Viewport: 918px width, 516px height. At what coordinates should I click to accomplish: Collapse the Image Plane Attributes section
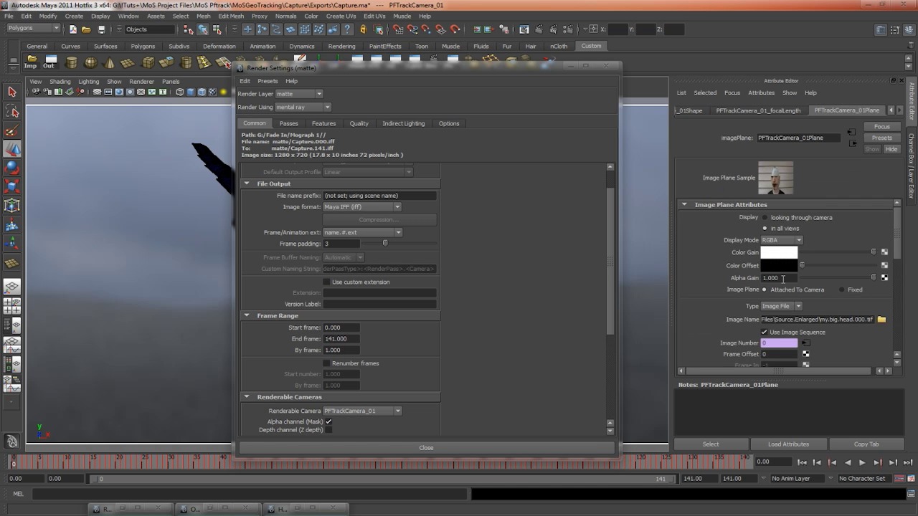(x=683, y=205)
